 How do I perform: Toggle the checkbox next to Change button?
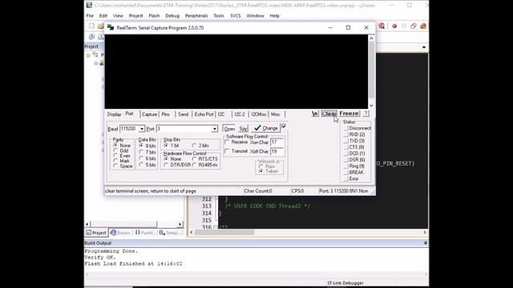(284, 126)
